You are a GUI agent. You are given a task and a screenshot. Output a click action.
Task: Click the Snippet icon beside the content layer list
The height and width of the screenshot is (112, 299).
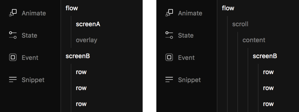[169, 80]
